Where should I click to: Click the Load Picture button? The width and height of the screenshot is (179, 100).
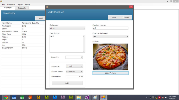pos(110,73)
